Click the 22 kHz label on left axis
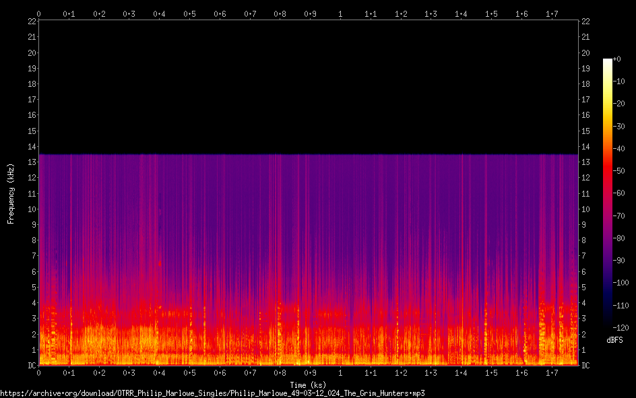The image size is (636, 398). [32, 22]
